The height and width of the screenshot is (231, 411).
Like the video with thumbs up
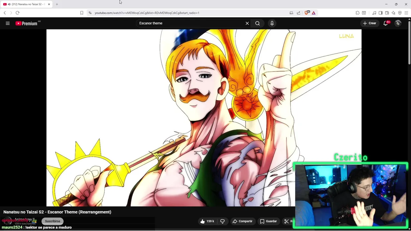[x=207, y=221]
